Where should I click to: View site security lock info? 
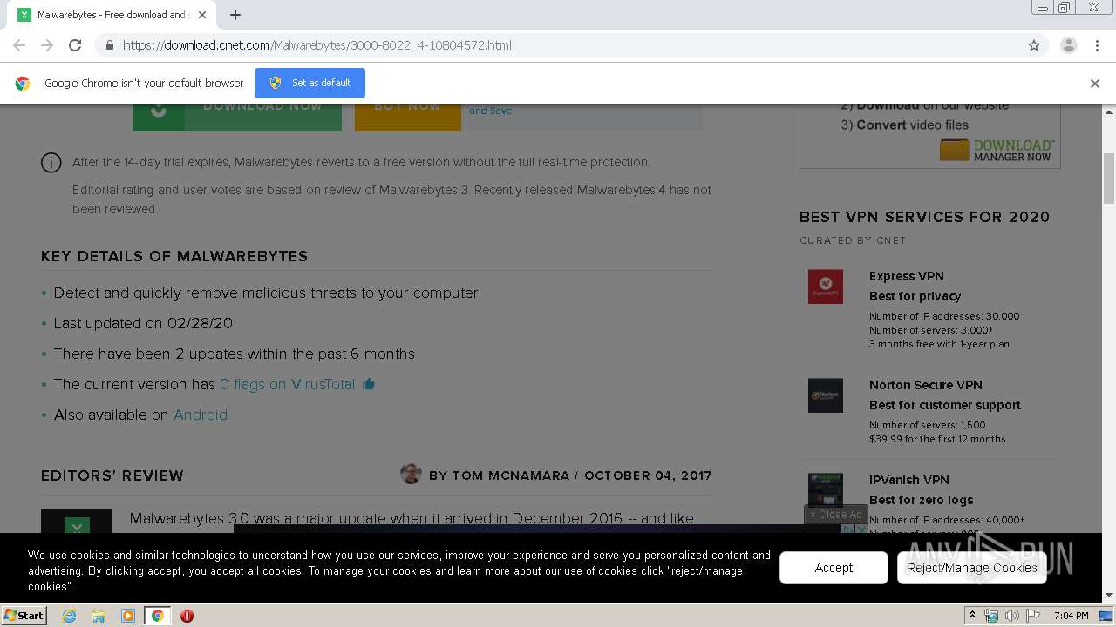pos(109,45)
